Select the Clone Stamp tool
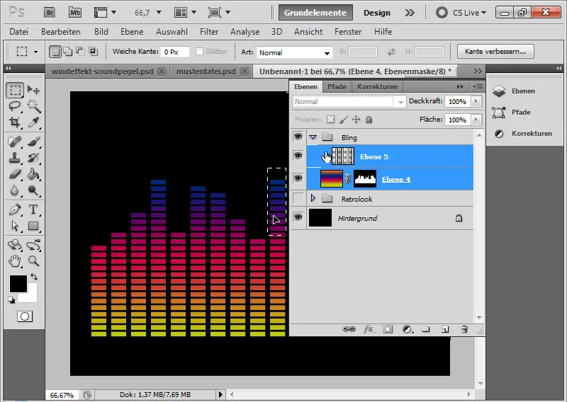The height and width of the screenshot is (402, 567). point(15,158)
